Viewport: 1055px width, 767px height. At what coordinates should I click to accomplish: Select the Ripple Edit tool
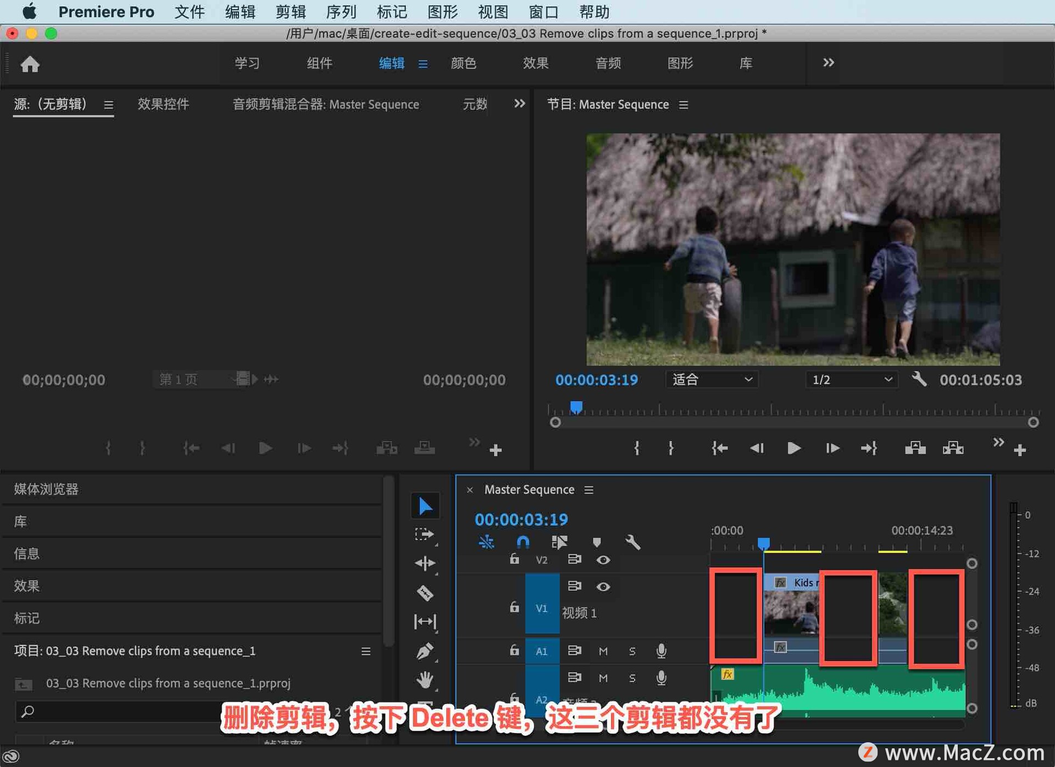(x=425, y=563)
